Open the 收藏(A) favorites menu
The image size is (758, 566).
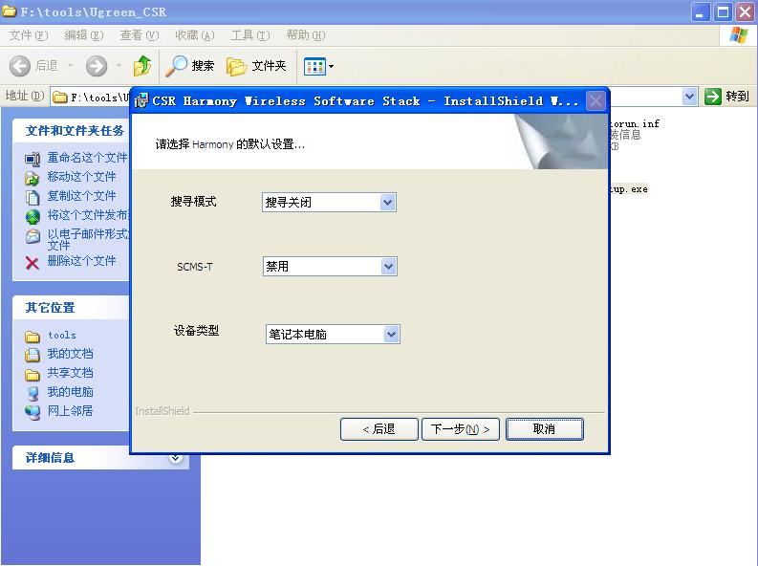(195, 35)
